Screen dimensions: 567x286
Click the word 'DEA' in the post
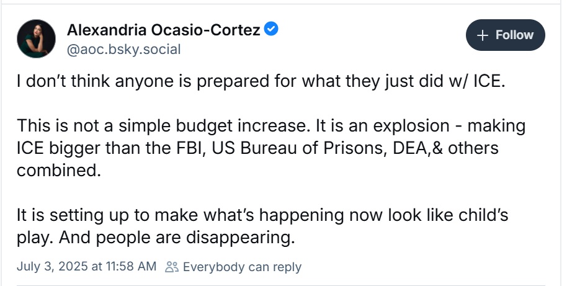(x=409, y=148)
